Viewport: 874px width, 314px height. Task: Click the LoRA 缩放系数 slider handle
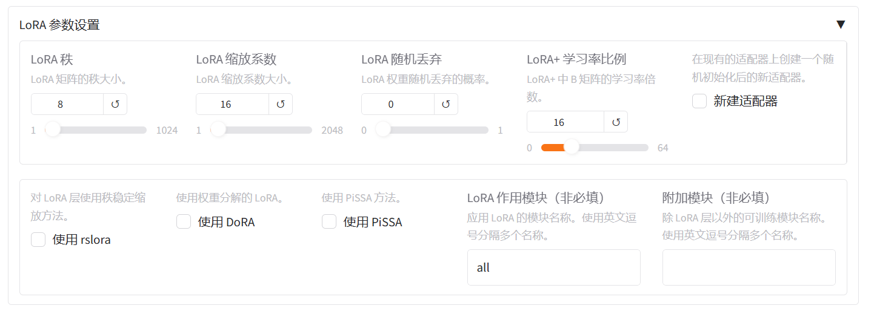(218, 130)
